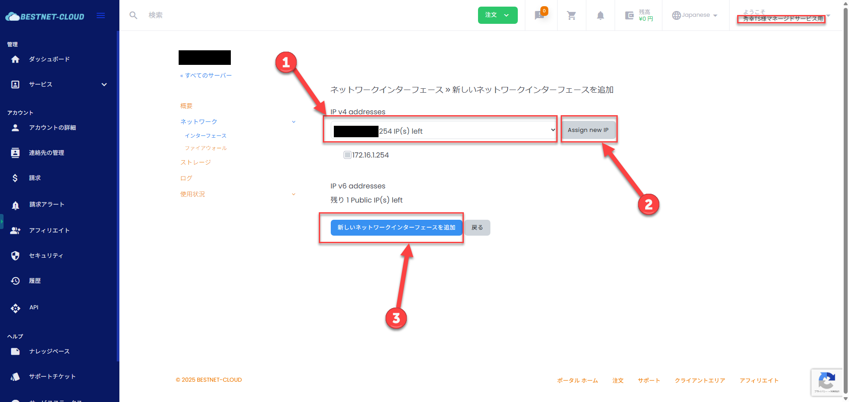Image resolution: width=849 pixels, height=402 pixels.
Task: Open the shopping cart icon
Action: [x=571, y=15]
